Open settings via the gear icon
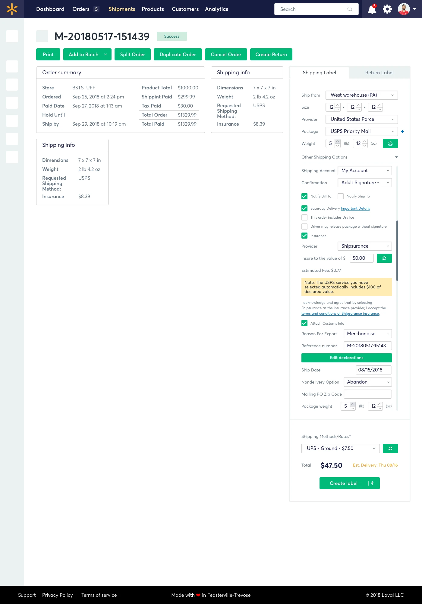This screenshot has width=422, height=604. pos(387,9)
